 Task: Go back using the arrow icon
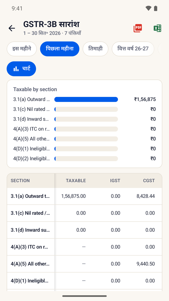coord(12,29)
